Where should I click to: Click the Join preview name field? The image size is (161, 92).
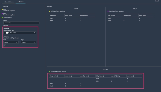(21, 23)
